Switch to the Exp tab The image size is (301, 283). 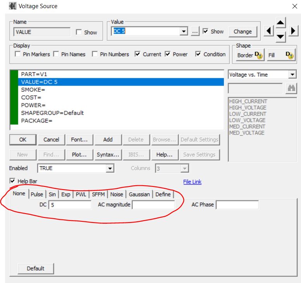point(66,194)
